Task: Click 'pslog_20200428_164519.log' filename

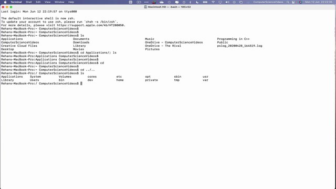Action: click(x=239, y=46)
